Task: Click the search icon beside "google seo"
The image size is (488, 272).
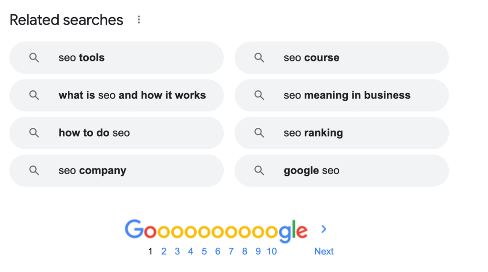Action: (x=259, y=170)
